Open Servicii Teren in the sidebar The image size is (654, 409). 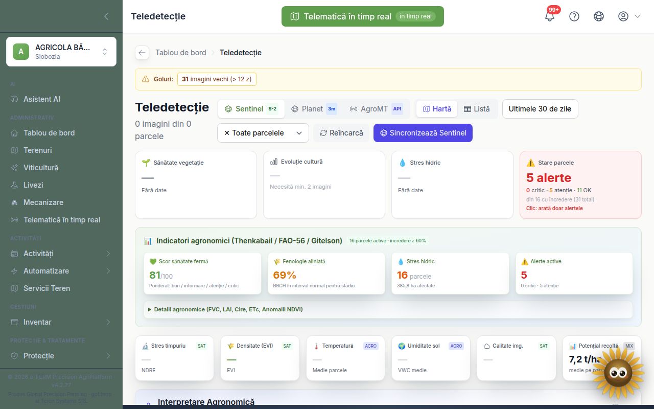61,288
